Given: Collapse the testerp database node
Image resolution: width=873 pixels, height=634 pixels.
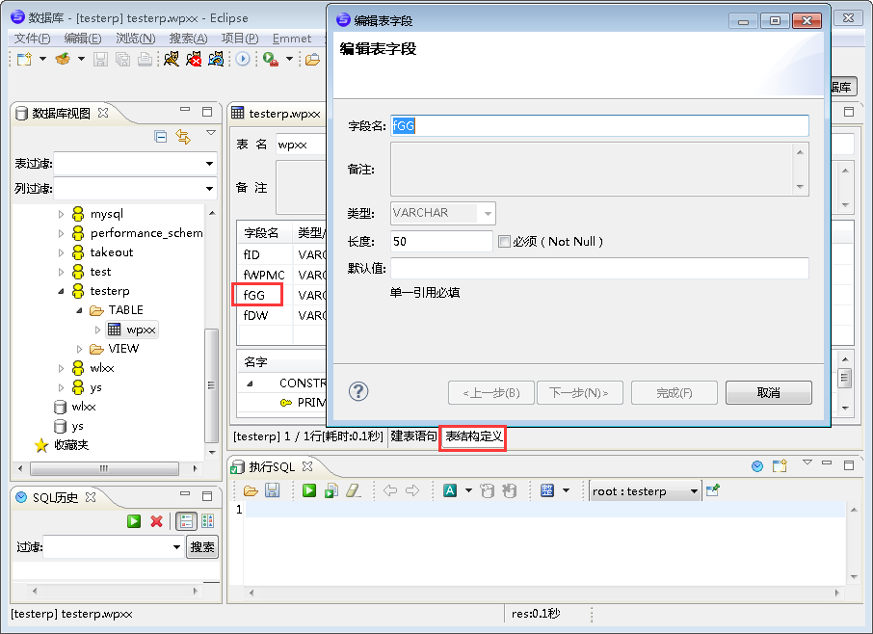Looking at the screenshot, I should click(62, 291).
